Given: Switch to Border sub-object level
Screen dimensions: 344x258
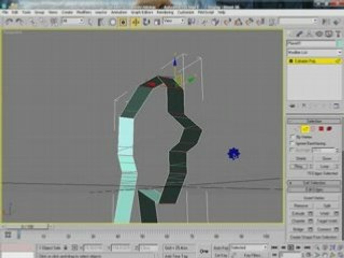Looking at the screenshot, I should [x=313, y=129].
